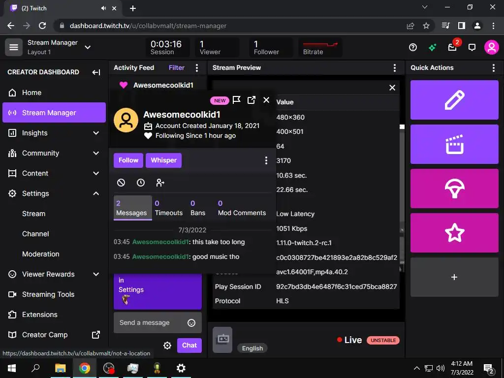The width and height of the screenshot is (504, 378).
Task: Click the English language tag
Action: (x=252, y=348)
